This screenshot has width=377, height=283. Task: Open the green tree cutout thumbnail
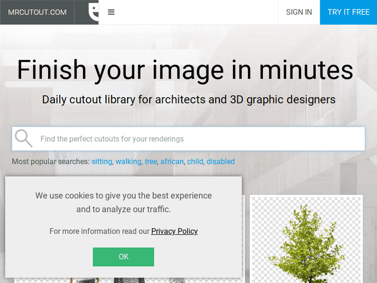[306, 239]
